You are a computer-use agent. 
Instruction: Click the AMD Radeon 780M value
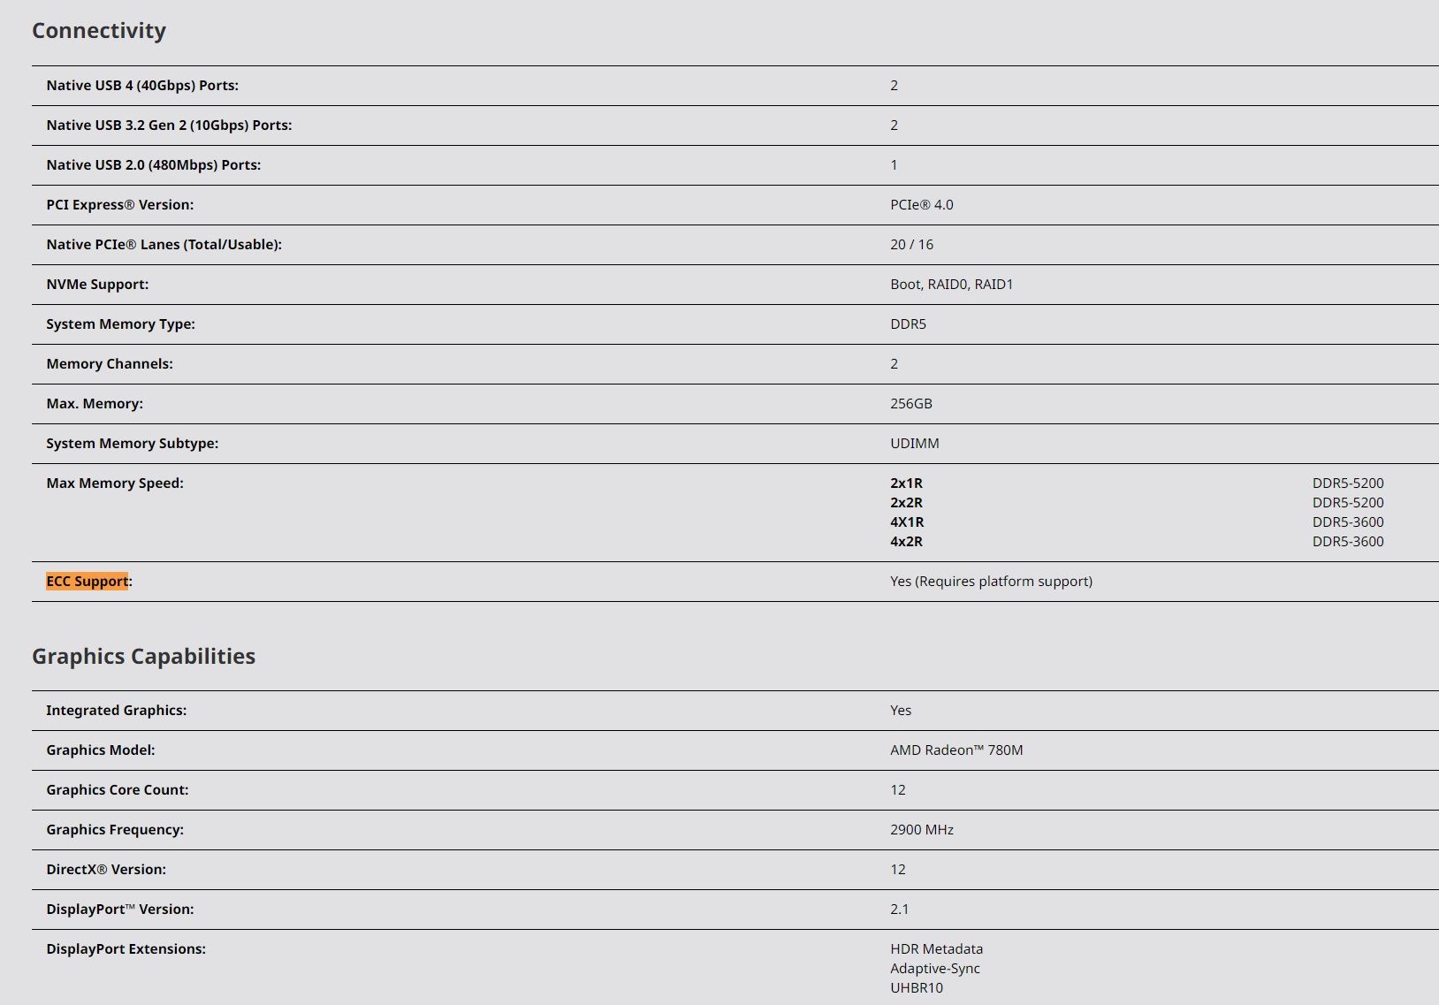tap(956, 750)
